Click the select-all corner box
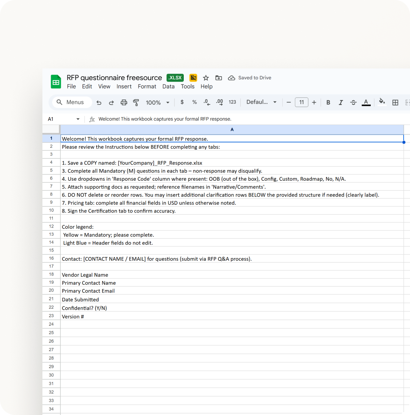 pyautogui.click(x=51, y=129)
